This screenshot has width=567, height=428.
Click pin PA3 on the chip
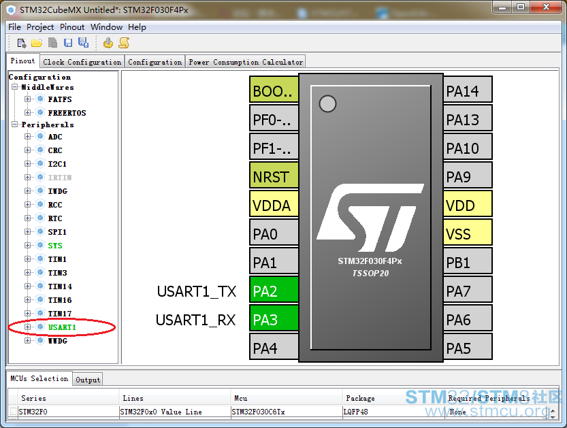pyautogui.click(x=274, y=318)
